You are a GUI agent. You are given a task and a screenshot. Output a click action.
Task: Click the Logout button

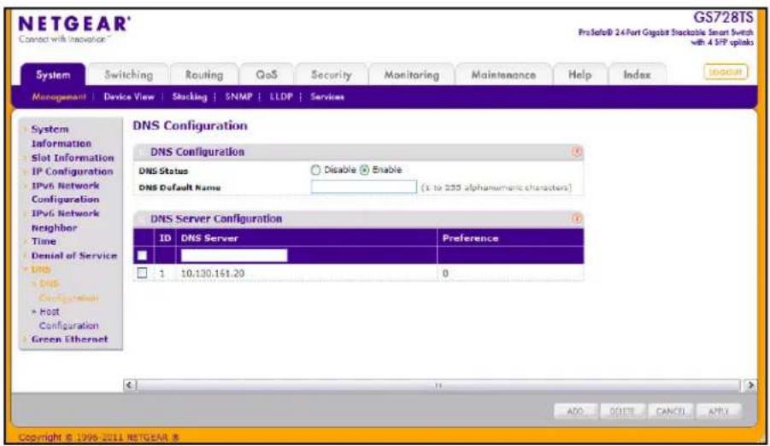(726, 72)
